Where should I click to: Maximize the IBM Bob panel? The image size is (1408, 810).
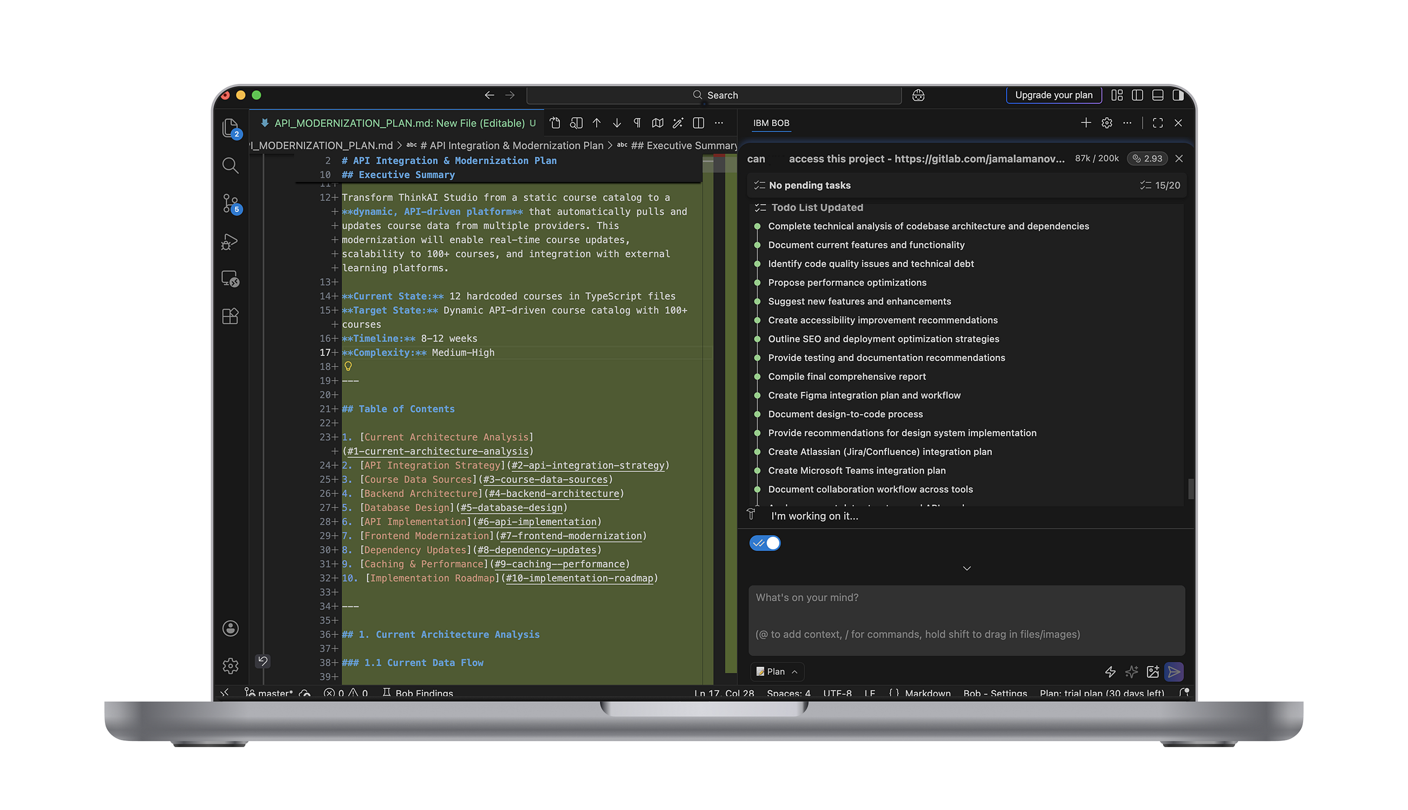pyautogui.click(x=1157, y=123)
